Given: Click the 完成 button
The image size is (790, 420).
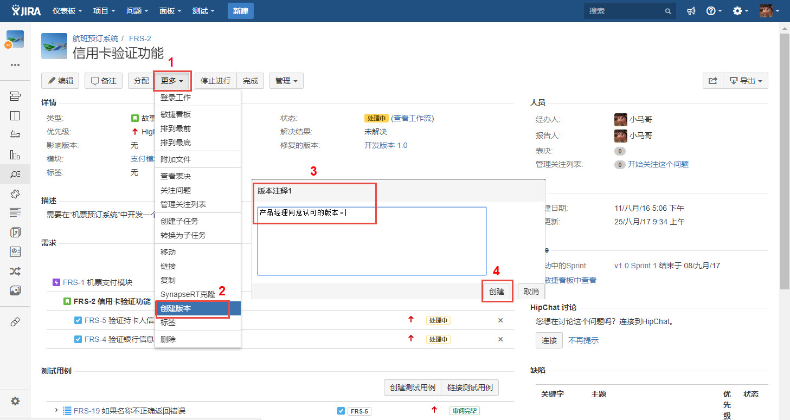Looking at the screenshot, I should tap(251, 81).
